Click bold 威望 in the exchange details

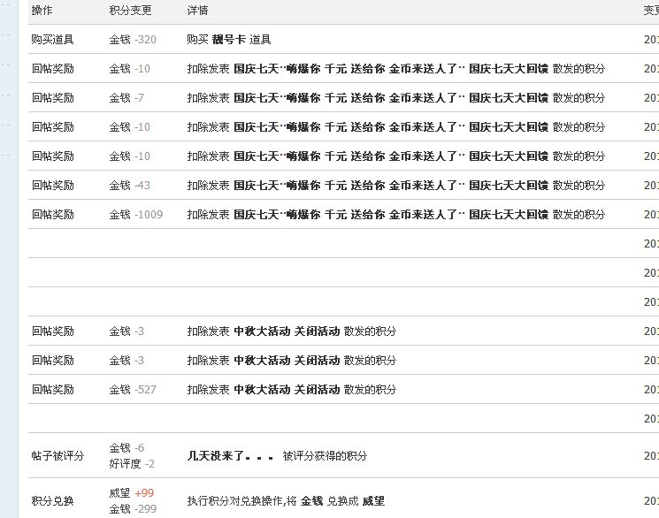373,501
